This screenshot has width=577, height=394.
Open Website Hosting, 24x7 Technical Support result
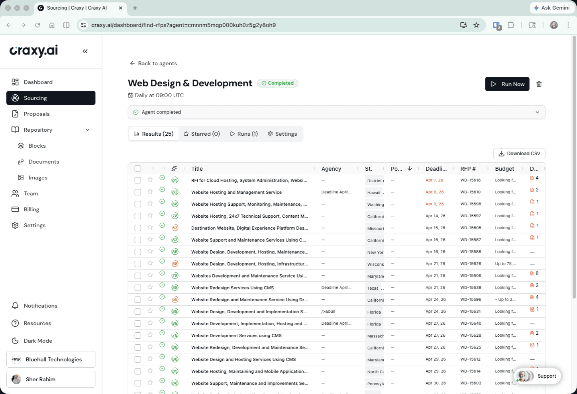click(249, 216)
